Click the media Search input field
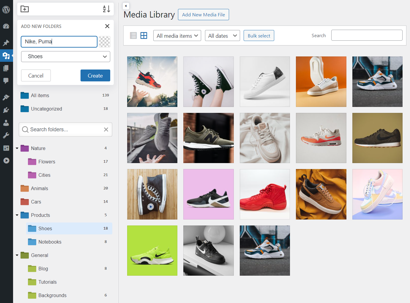This screenshot has width=410, height=303. [x=367, y=35]
